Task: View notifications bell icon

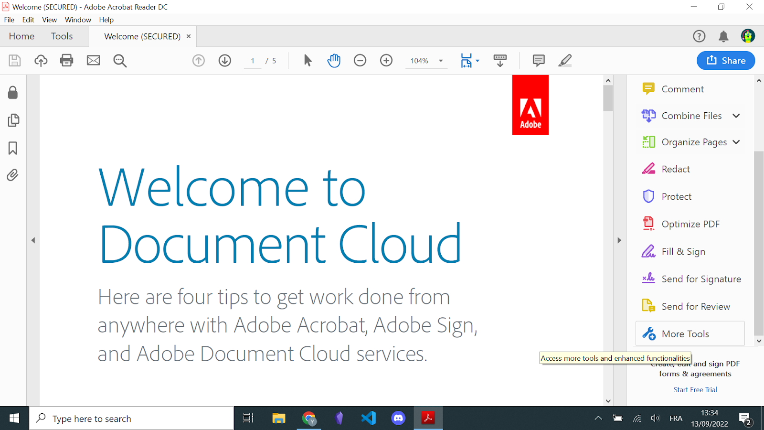Action: (x=723, y=36)
